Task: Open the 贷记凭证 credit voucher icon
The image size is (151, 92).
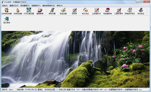Action: click(141, 11)
